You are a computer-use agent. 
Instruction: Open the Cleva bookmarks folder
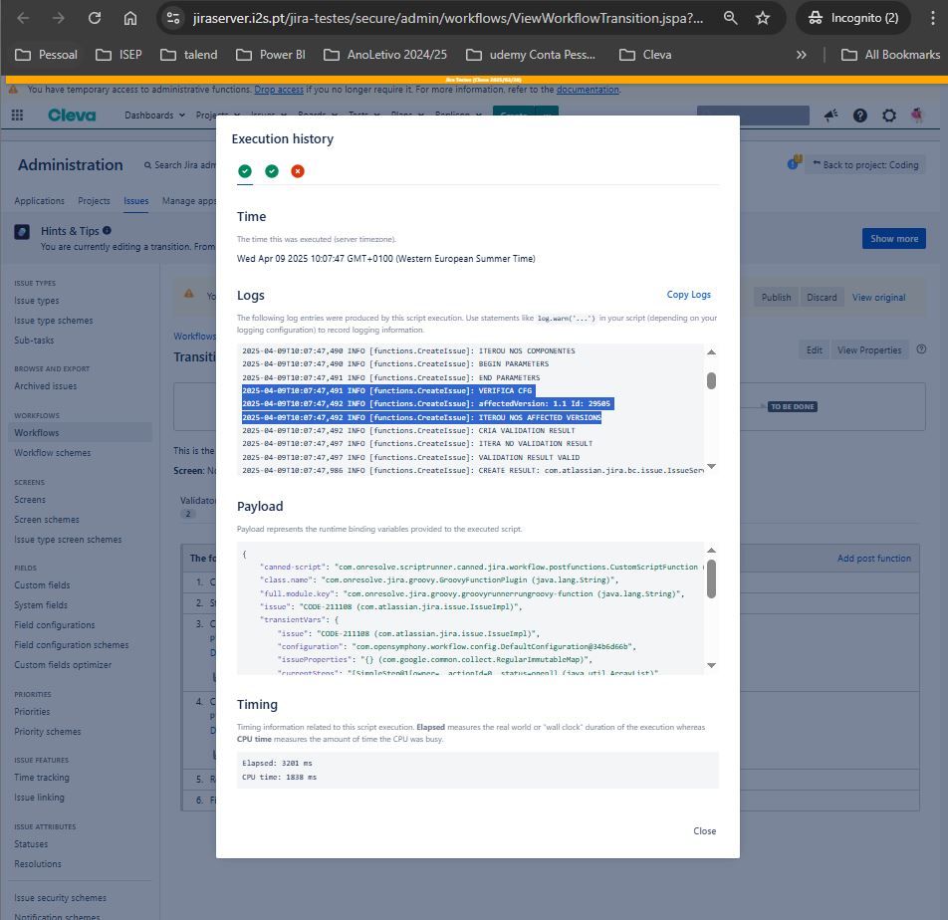[x=644, y=55]
